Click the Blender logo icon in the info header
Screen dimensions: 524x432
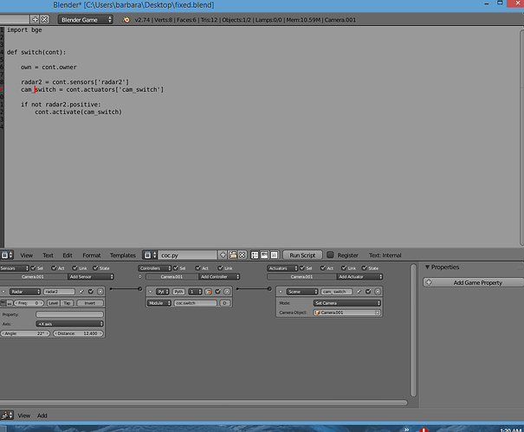(126, 20)
